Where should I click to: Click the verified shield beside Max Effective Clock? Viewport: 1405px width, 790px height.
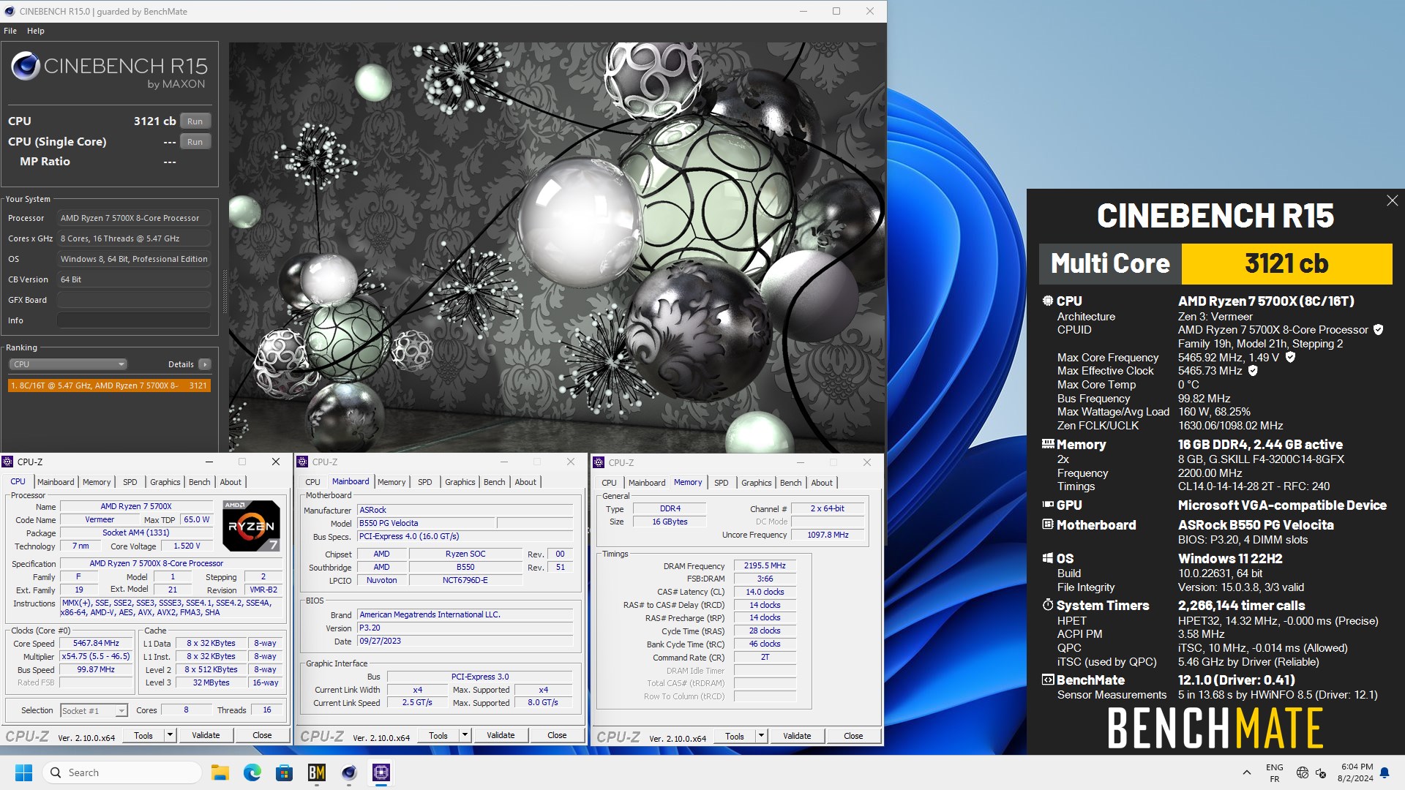1253,371
